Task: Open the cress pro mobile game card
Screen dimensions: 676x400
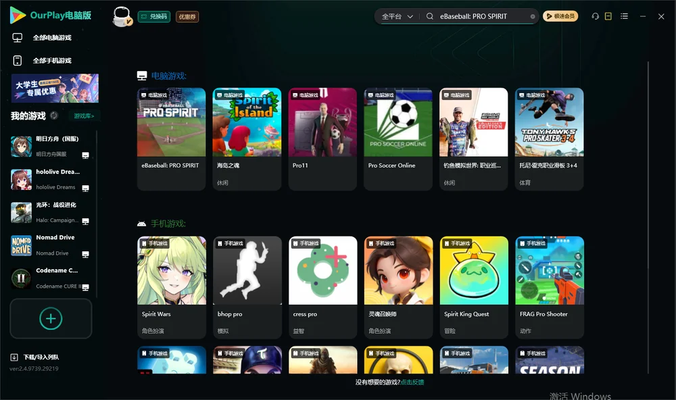Action: click(x=323, y=287)
